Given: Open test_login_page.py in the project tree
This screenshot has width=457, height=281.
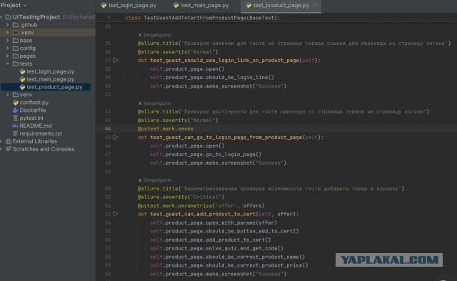Looking at the screenshot, I should click(x=51, y=71).
